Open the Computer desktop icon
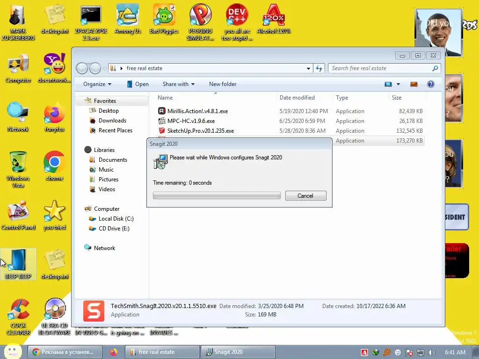Image resolution: width=479 pixels, height=359 pixels. 18,68
